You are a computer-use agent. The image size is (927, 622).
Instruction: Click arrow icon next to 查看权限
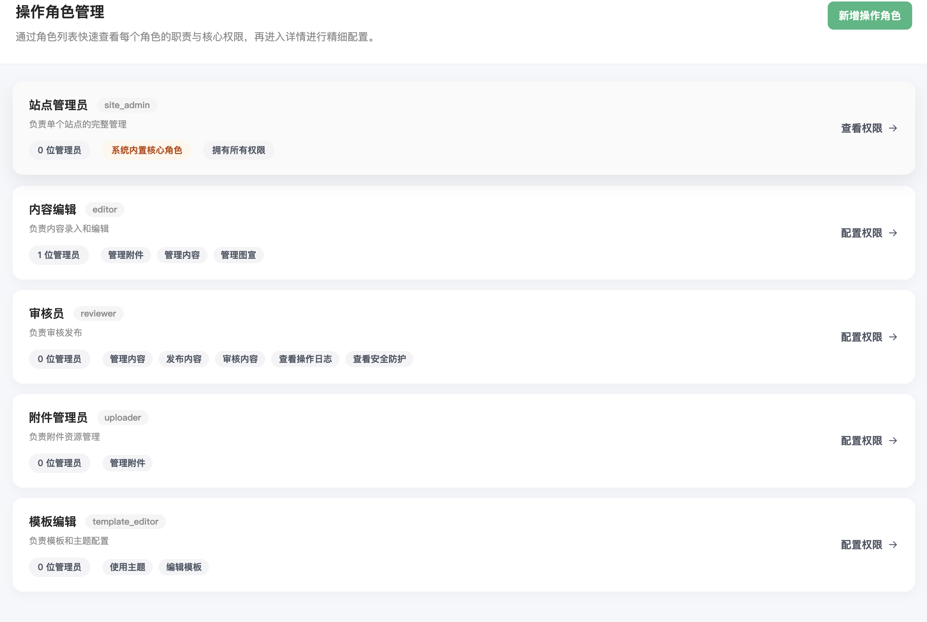point(893,128)
